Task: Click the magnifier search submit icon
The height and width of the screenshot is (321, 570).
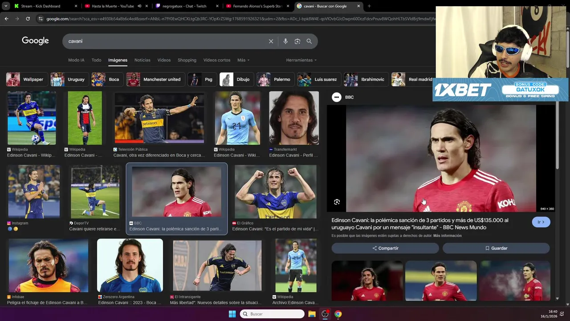Action: pyautogui.click(x=309, y=41)
